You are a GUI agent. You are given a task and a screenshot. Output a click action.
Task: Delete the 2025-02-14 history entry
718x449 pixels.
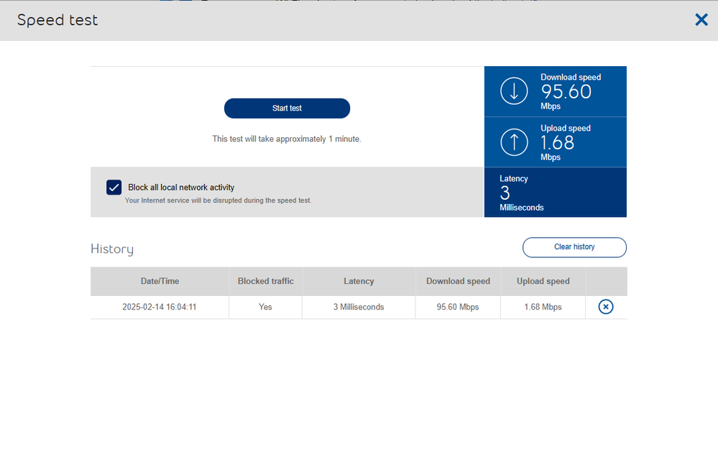605,307
